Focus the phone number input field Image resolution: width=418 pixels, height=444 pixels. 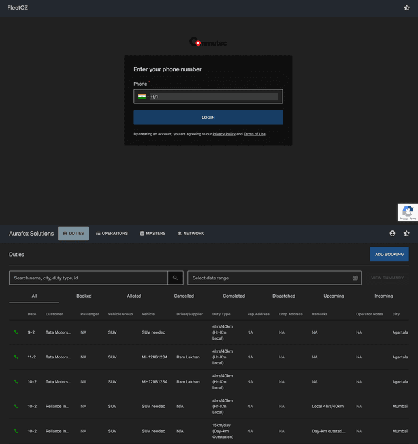[214, 97]
